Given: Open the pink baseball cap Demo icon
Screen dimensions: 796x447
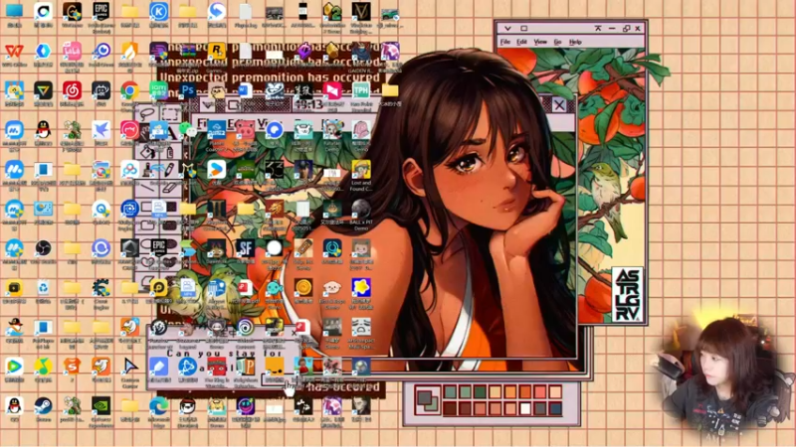Looking at the screenshot, I should tap(361, 130).
